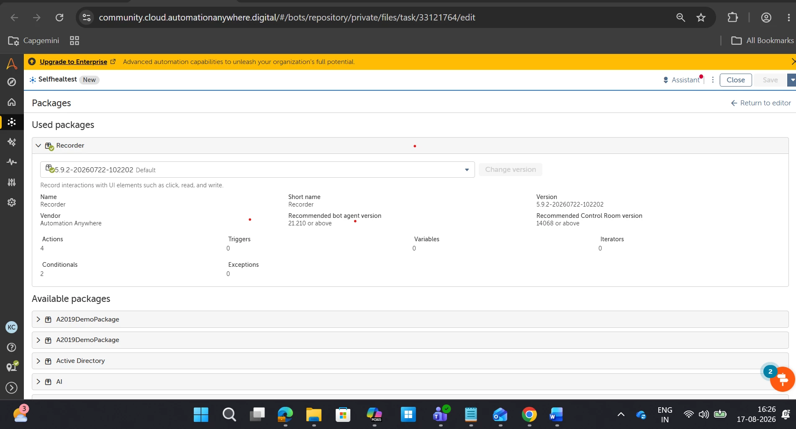Click the address bar URL

(x=287, y=18)
